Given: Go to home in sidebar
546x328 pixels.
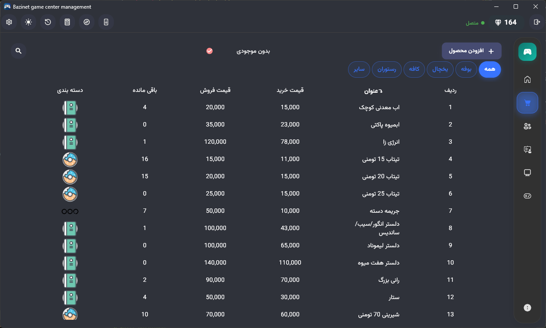Looking at the screenshot, I should point(527,79).
